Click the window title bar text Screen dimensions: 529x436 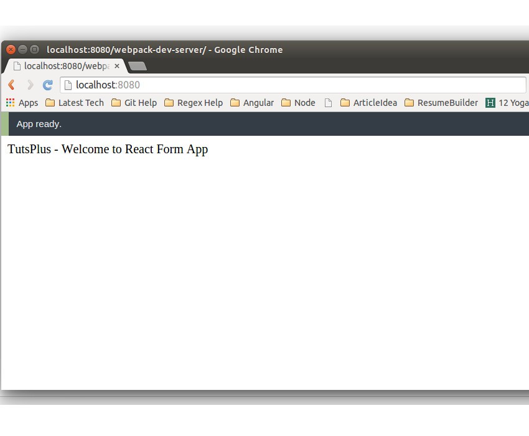[165, 50]
